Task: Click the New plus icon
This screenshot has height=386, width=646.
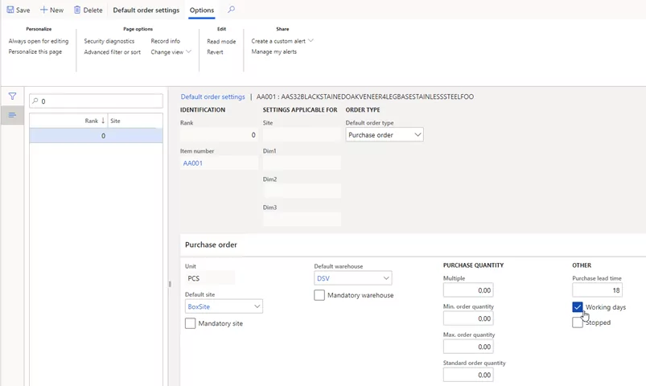Action: click(44, 10)
